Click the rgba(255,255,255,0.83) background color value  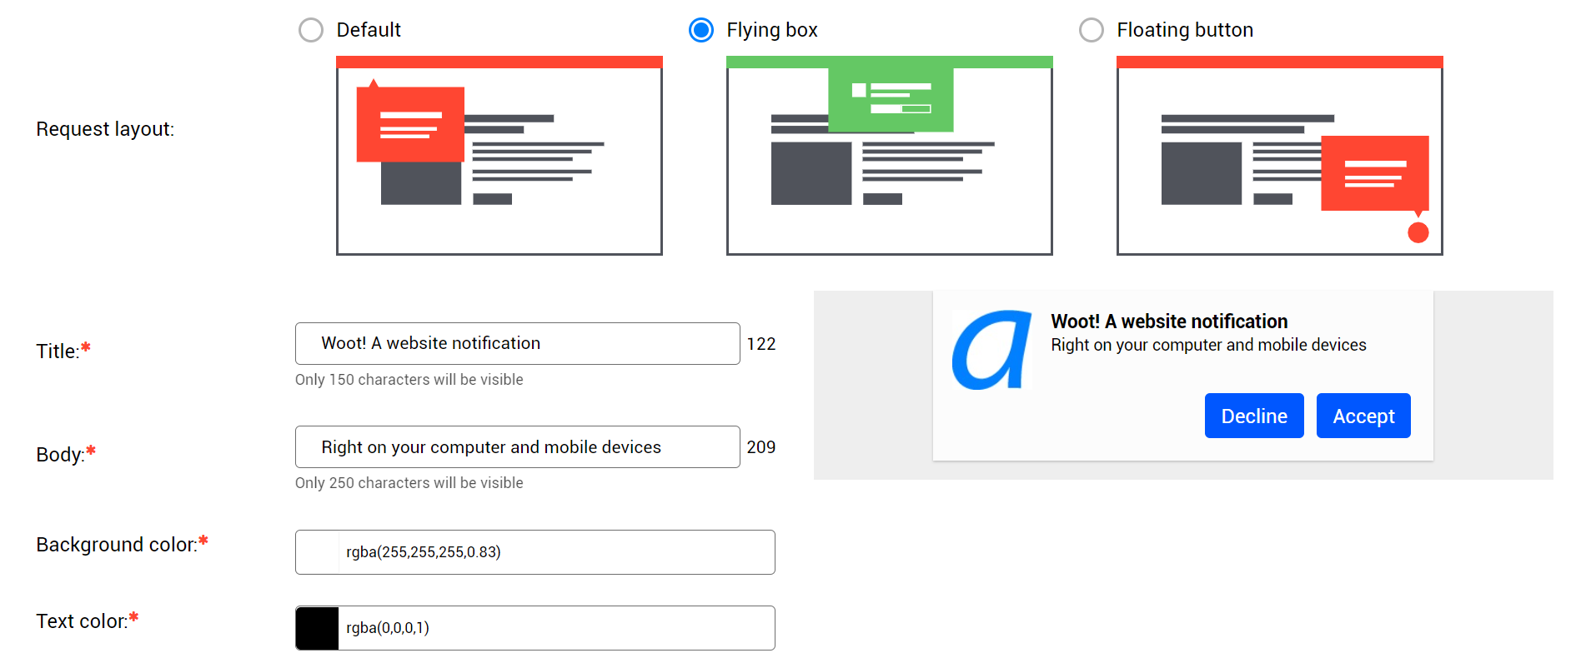pyautogui.click(x=424, y=552)
